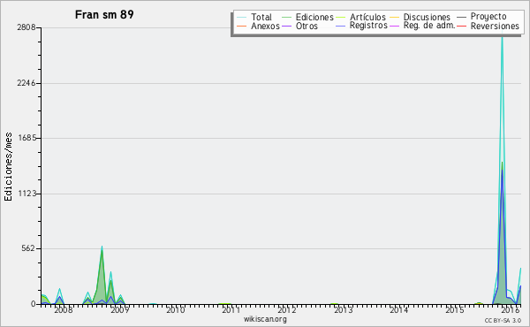Click the 2009 x-axis label
Image resolution: width=530 pixels, height=327 pixels.
tap(119, 310)
